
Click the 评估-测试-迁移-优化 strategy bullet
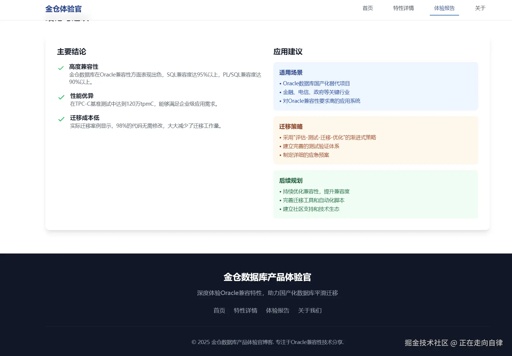[328, 138]
